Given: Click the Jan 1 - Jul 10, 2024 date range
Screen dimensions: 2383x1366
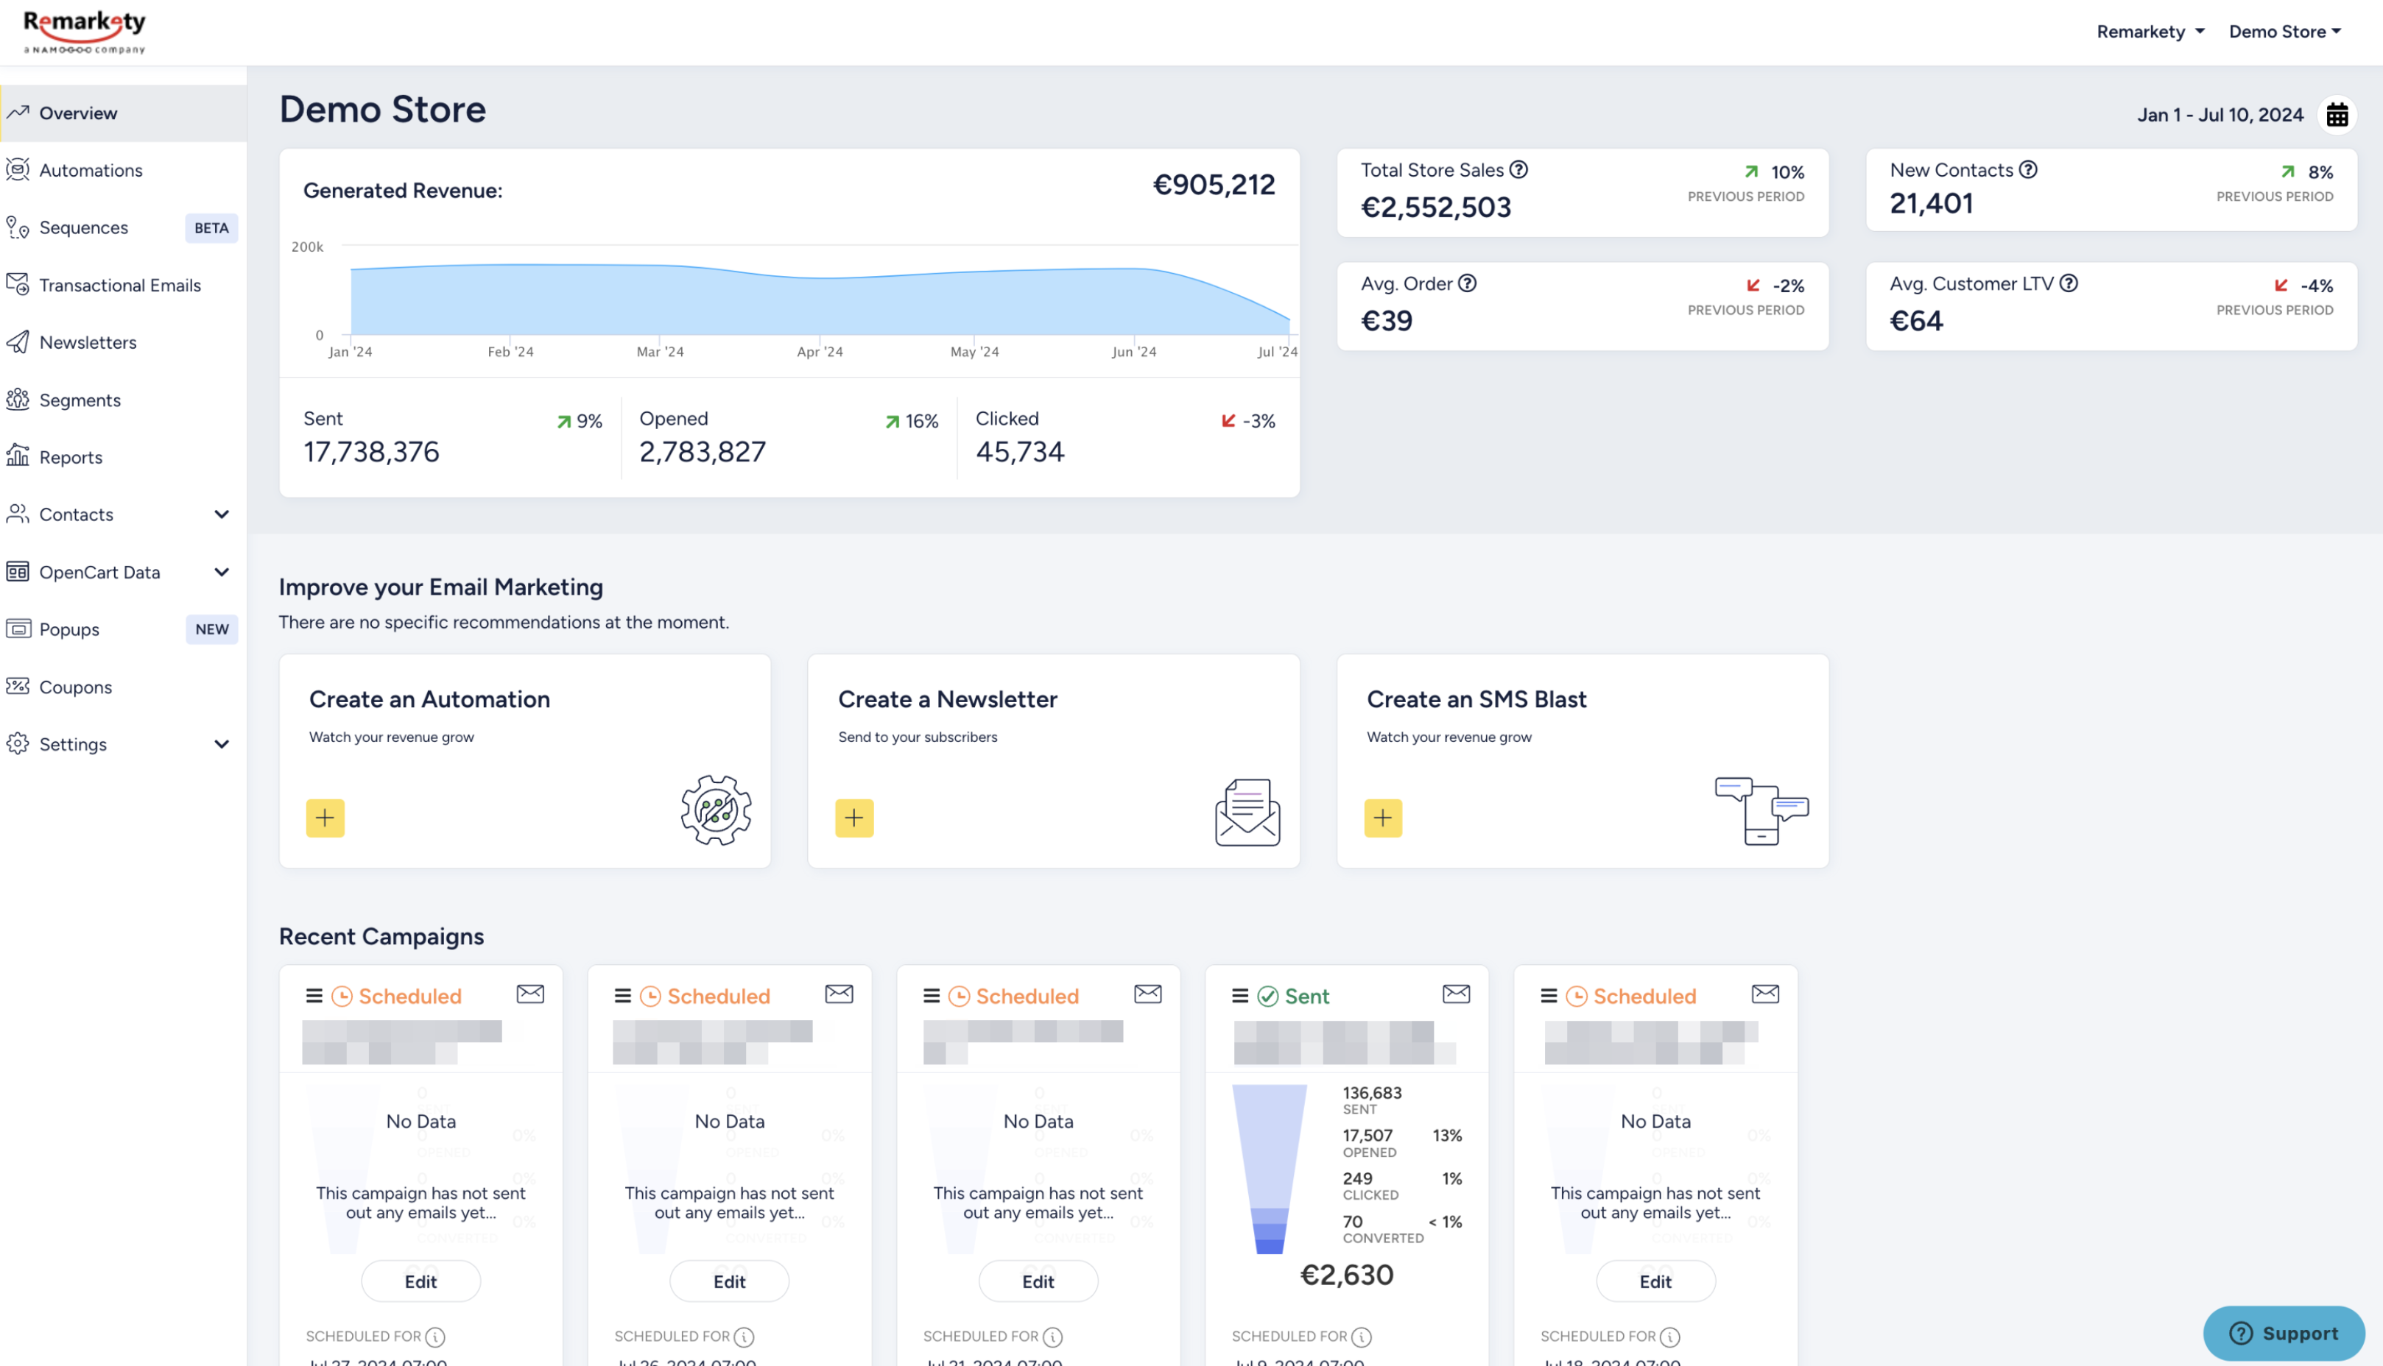Looking at the screenshot, I should (2221, 116).
